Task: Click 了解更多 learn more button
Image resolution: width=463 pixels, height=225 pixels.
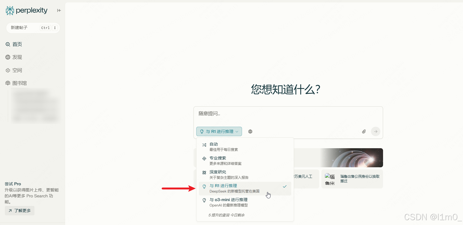Action: point(20,211)
